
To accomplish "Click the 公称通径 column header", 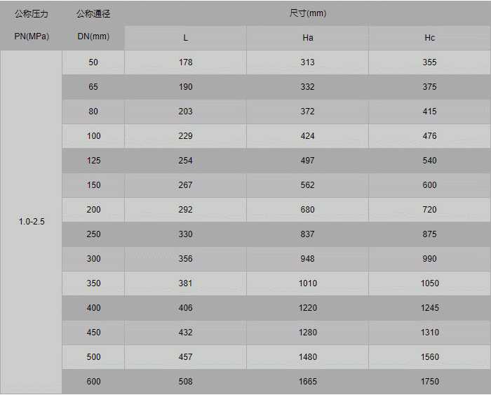I will click(x=93, y=13).
